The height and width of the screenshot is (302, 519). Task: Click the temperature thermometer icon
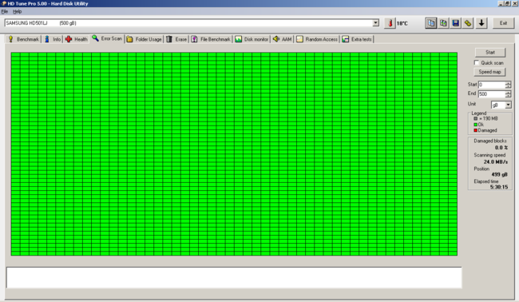pyautogui.click(x=390, y=23)
